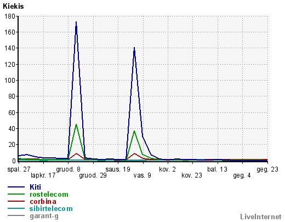Image resolution: width=285 pixels, height=222 pixels.
Task: Click the highest blue peak near gruod. 8
Action: point(76,22)
